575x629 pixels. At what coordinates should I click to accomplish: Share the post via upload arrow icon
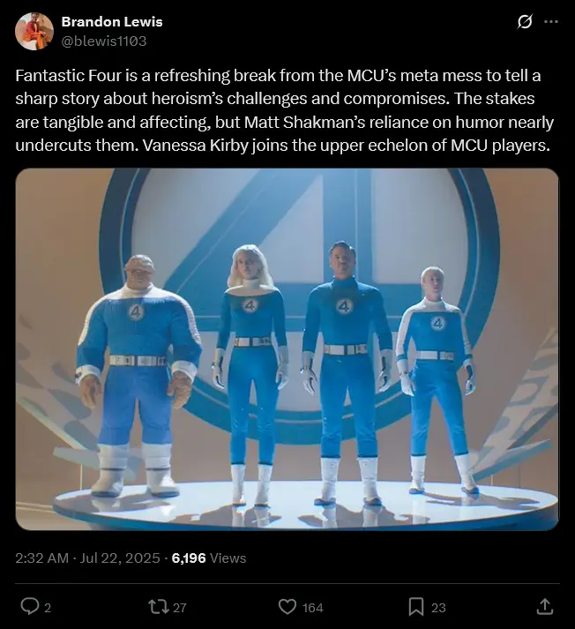point(545,607)
